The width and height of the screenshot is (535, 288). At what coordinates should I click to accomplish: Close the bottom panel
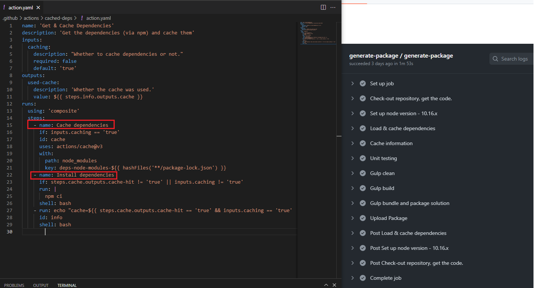point(335,285)
